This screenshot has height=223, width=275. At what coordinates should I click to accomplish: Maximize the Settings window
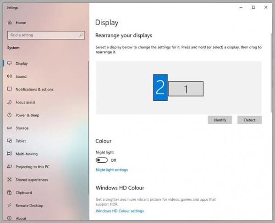pyautogui.click(x=253, y=7)
